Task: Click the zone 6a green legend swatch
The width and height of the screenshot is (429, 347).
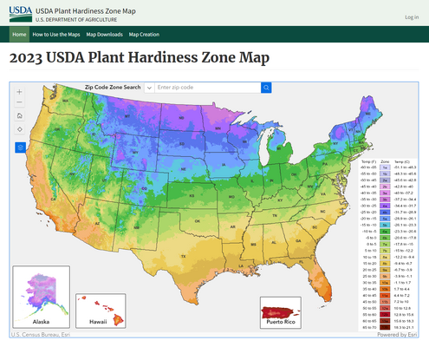Action: [x=385, y=232]
